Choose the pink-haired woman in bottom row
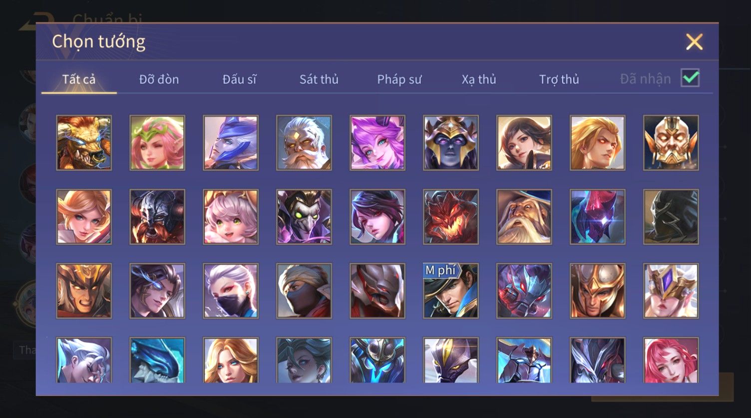The image size is (751, 418). 671,360
